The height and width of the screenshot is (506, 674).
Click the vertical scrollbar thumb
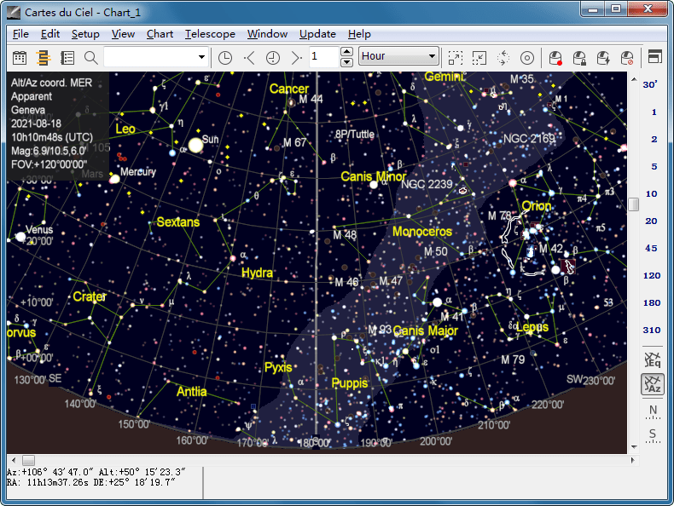(x=634, y=204)
